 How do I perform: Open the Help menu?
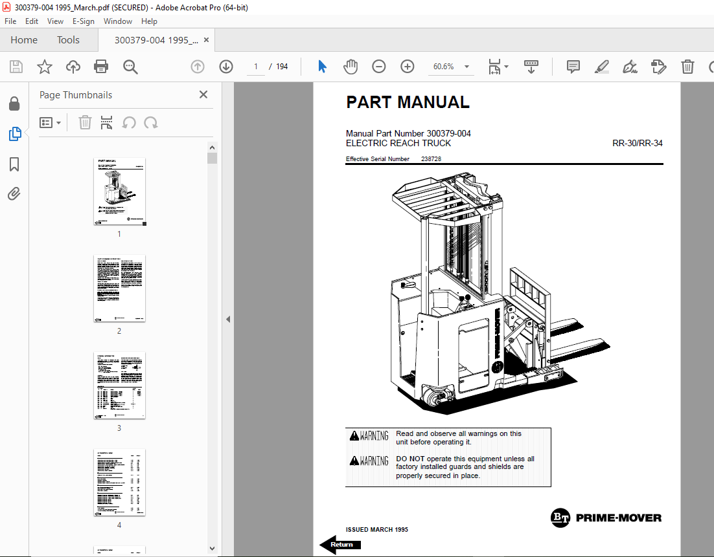(x=149, y=21)
